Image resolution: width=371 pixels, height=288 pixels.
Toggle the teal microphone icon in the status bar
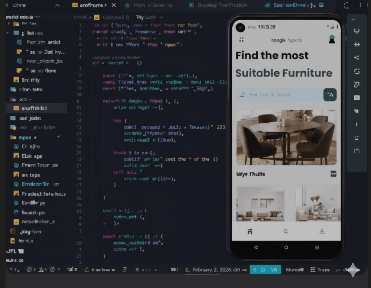coord(254,270)
